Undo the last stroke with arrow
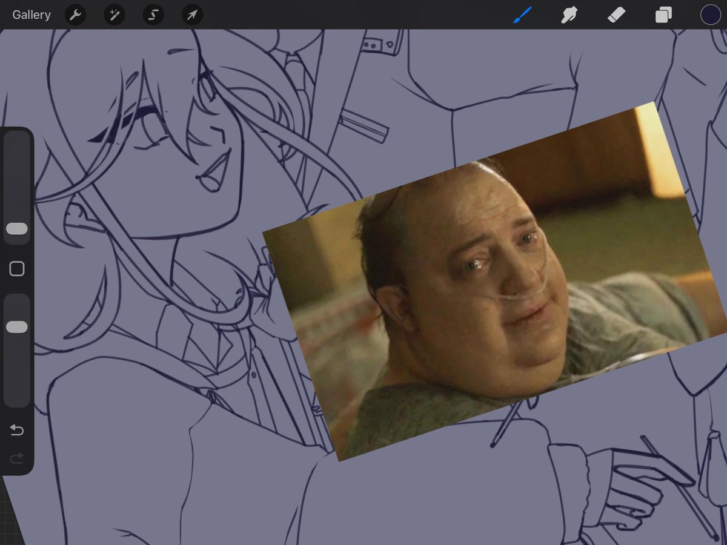The width and height of the screenshot is (727, 545). 17,431
